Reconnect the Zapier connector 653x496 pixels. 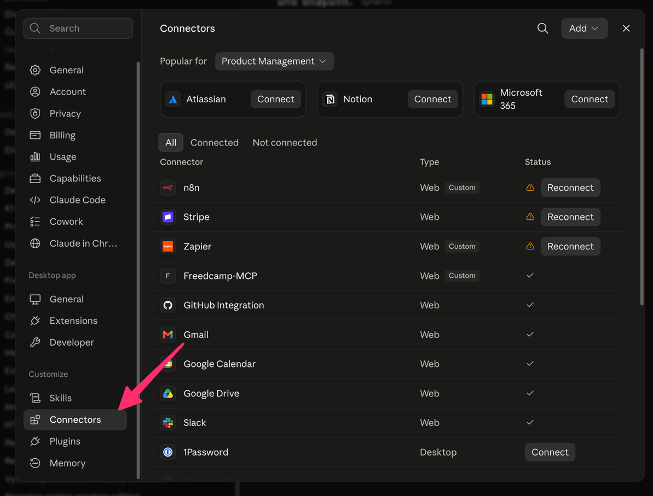click(570, 246)
